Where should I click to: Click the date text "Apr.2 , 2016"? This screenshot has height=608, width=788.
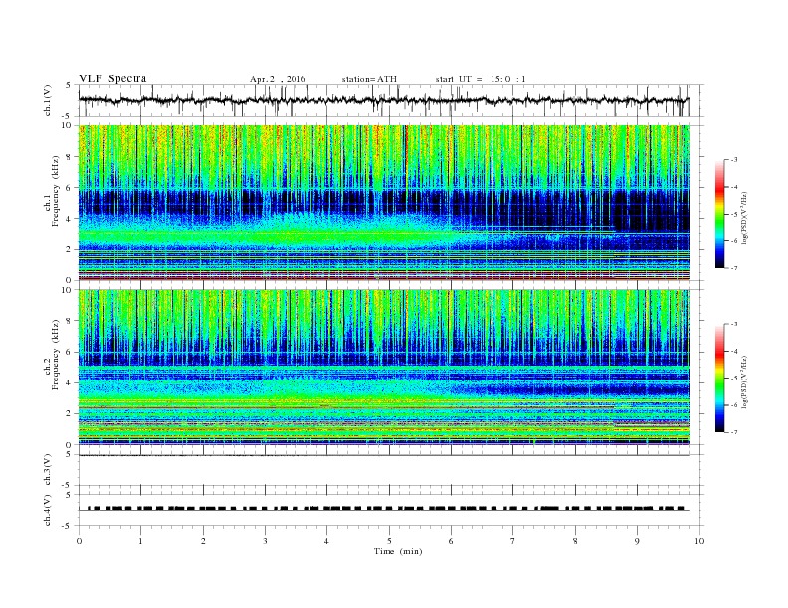[x=278, y=79]
